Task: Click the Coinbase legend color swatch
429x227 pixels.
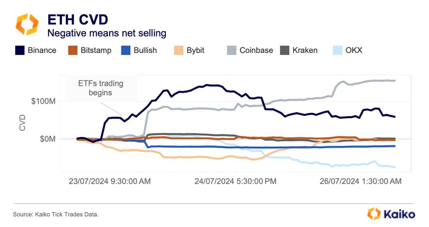Action: pos(232,50)
